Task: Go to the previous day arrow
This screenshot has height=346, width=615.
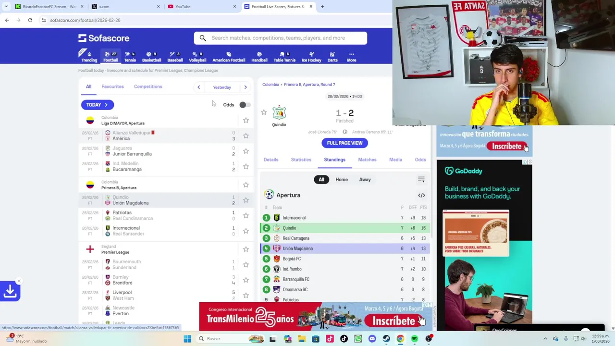Action: pos(198,87)
